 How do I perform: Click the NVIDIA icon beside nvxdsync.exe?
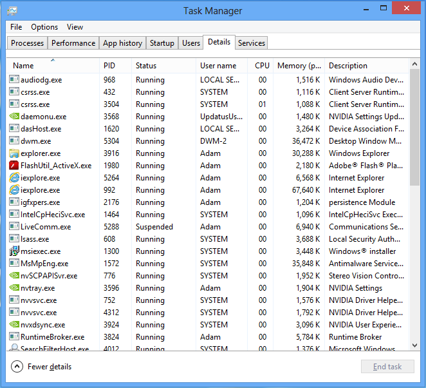click(x=14, y=324)
